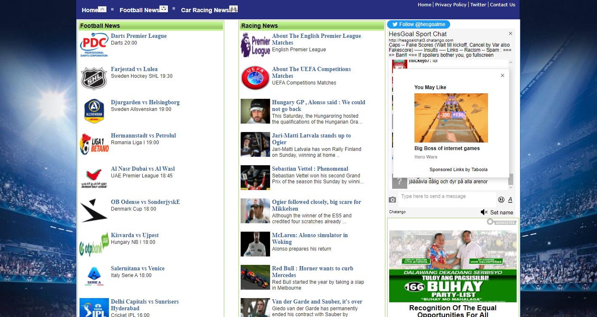Open OB Odense vs SonderjyskE match

(x=146, y=202)
